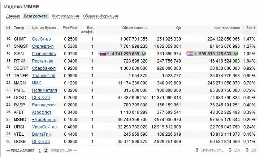Click the Вес. коэфф. column header
260x157 pixels.
(x=87, y=30)
